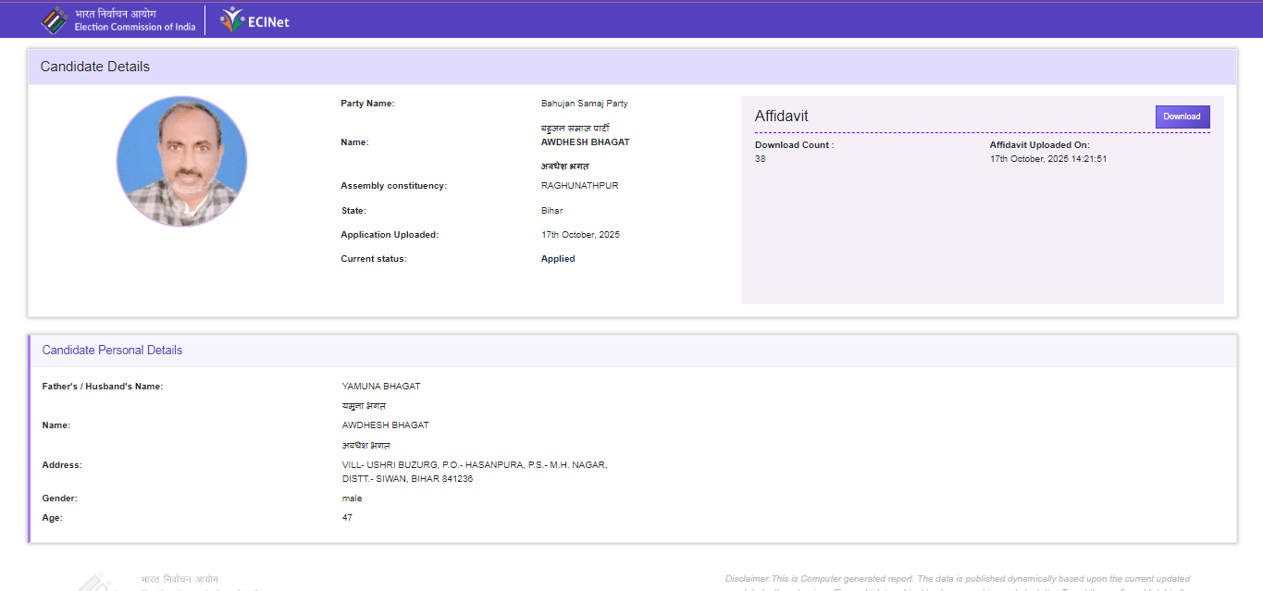The width and height of the screenshot is (1263, 591).
Task: Click the ECINet logo in header
Action: (254, 20)
